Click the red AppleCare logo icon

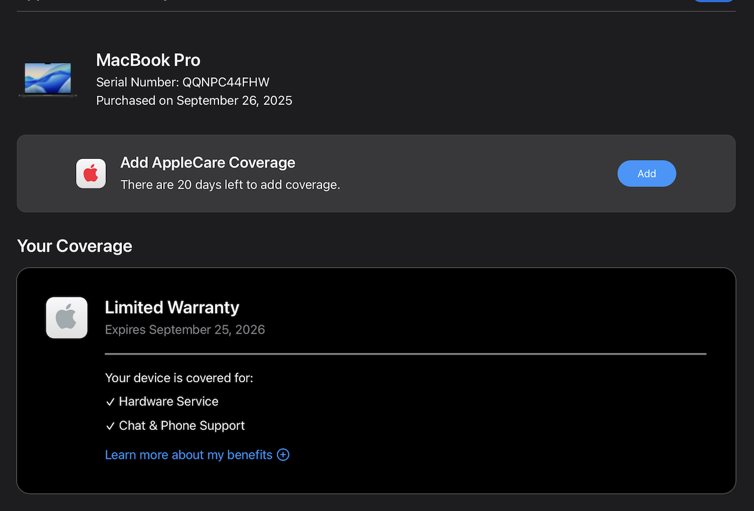click(x=91, y=174)
